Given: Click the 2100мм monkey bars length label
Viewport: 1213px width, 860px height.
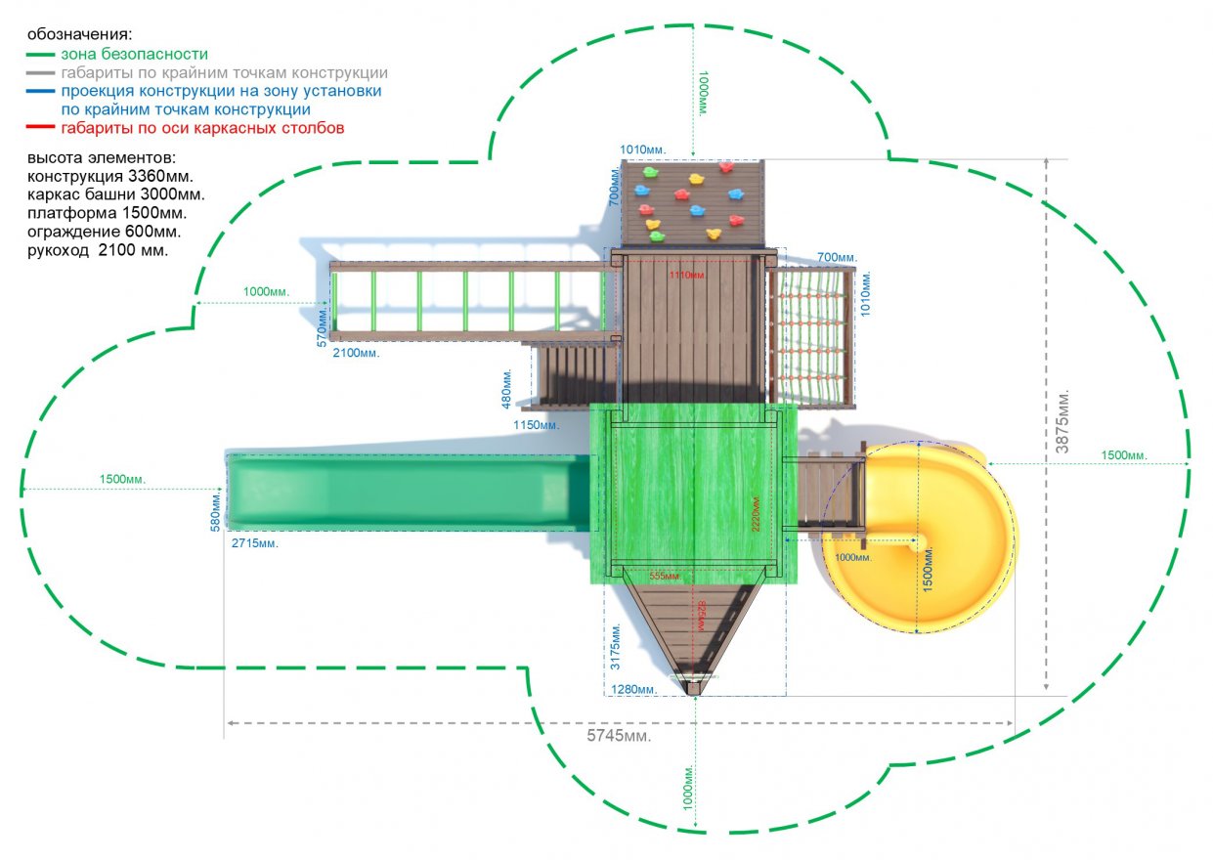Looking at the screenshot, I should point(356,353).
